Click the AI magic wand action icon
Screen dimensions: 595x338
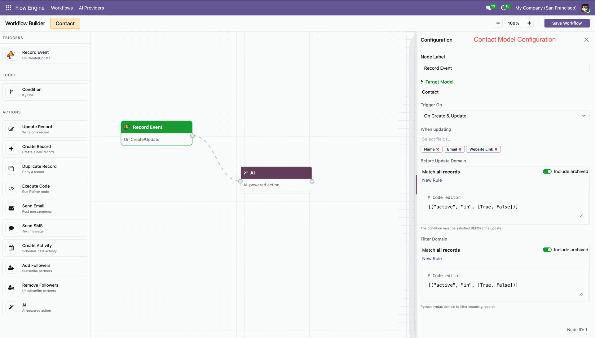11,307
